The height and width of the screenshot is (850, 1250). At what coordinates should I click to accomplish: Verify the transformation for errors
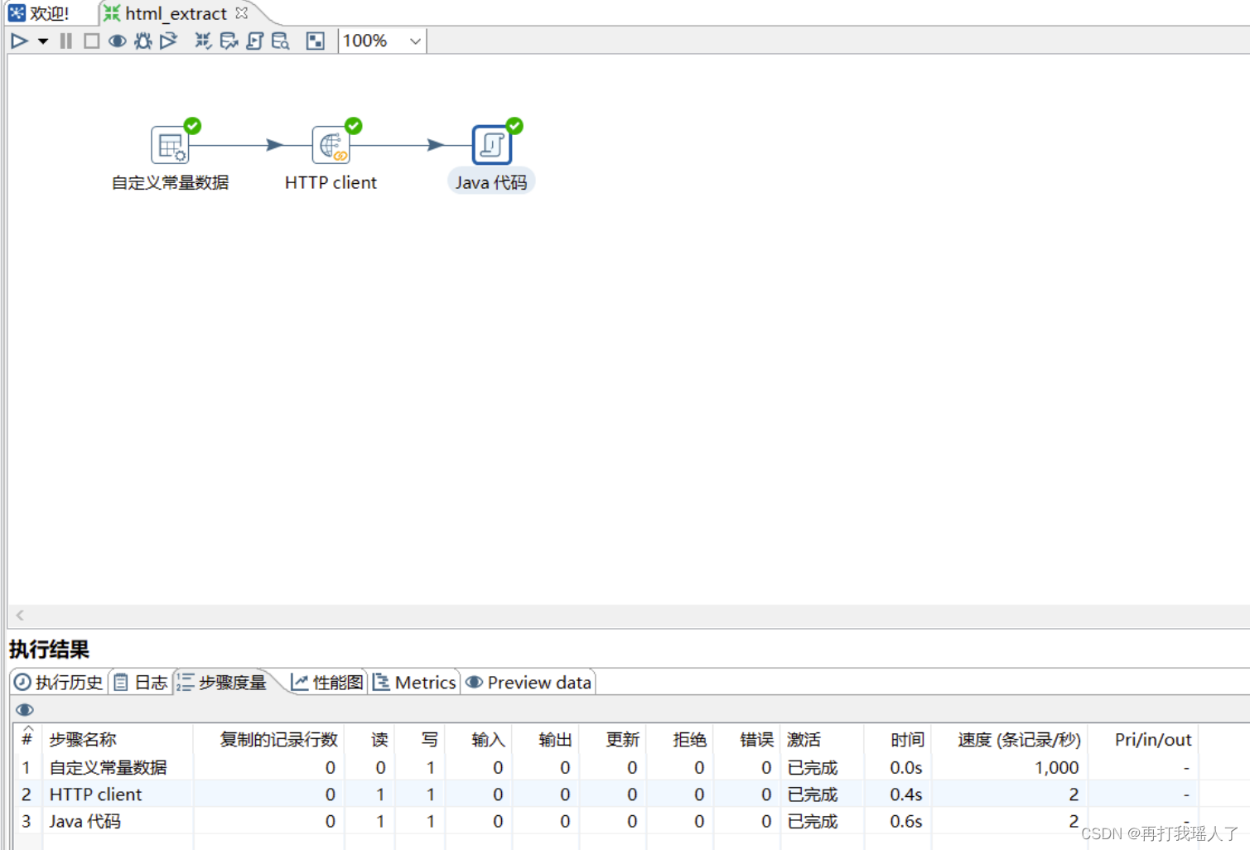coord(202,41)
